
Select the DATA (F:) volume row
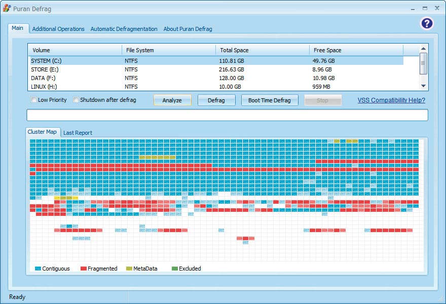(217, 78)
